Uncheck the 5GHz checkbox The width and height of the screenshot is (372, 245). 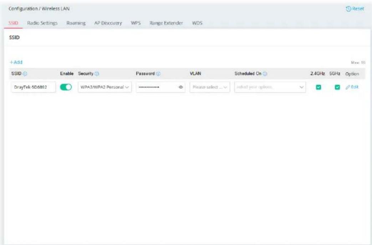coord(337,87)
